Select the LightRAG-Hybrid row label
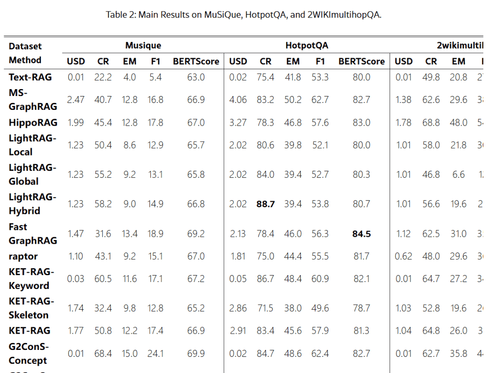 click(32, 204)
